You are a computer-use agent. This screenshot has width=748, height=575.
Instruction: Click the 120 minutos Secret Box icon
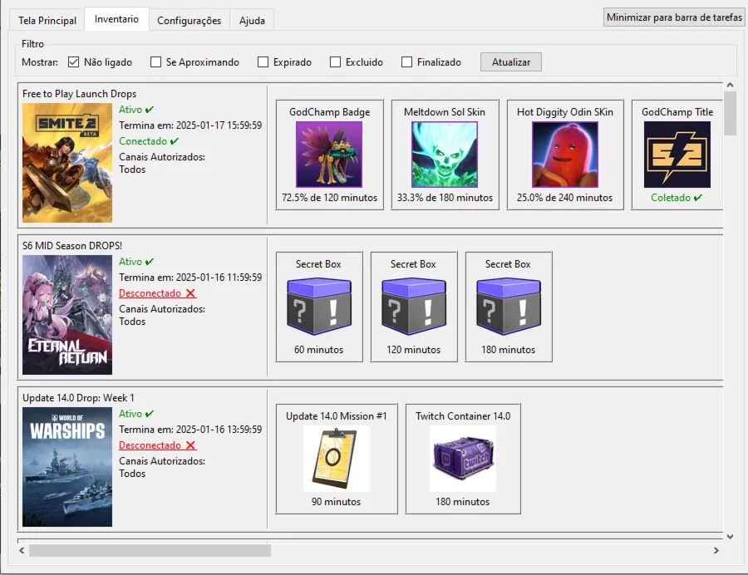click(x=414, y=307)
